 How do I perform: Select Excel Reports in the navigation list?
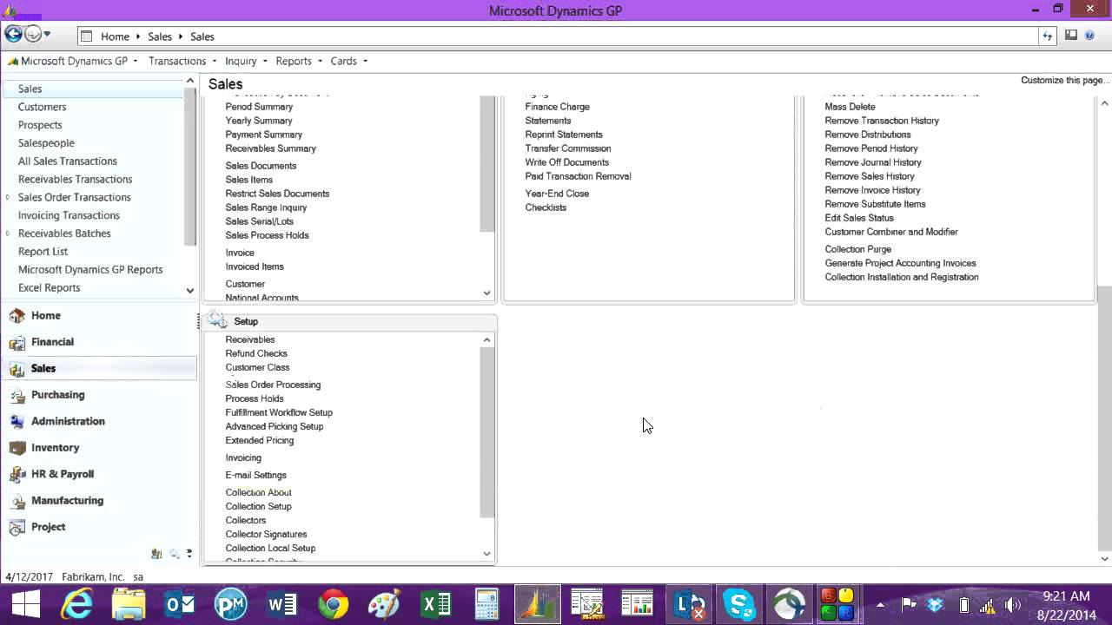[x=49, y=287]
